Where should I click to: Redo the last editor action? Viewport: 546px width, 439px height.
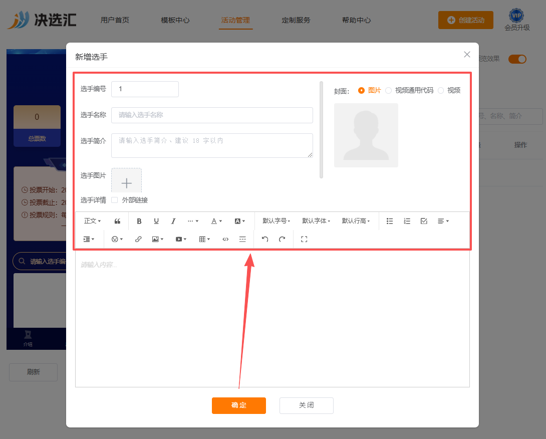[282, 239]
